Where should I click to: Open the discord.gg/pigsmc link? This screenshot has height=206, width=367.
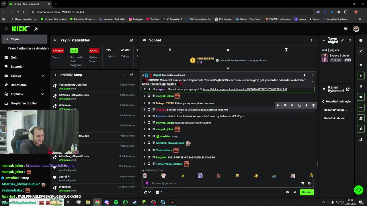tap(159, 84)
